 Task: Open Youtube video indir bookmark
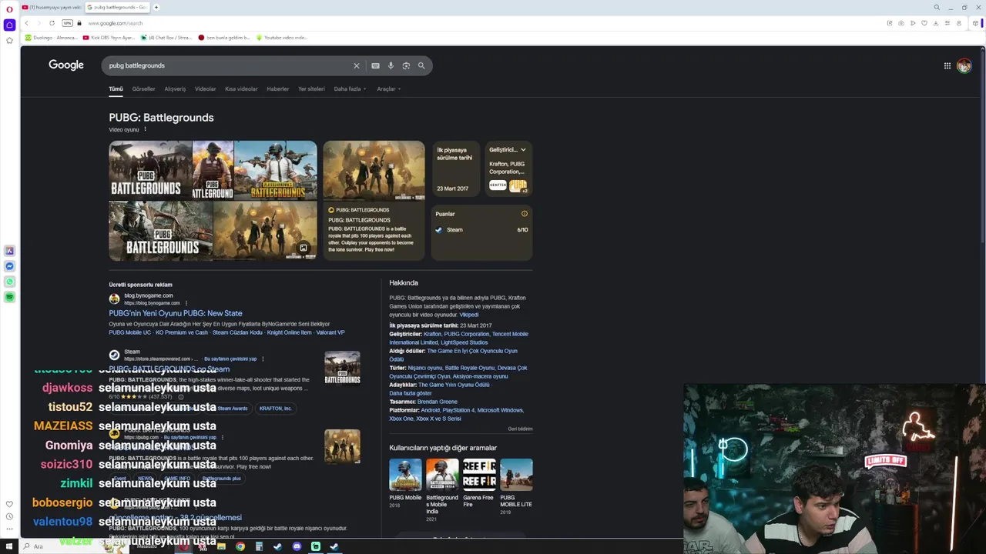[x=281, y=37]
